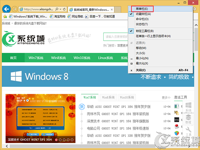Open the Win10系统 navigation item

point(82,58)
